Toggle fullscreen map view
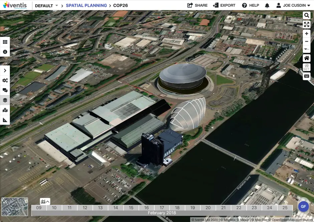Image resolution: width=314 pixels, height=222 pixels. [307, 24]
